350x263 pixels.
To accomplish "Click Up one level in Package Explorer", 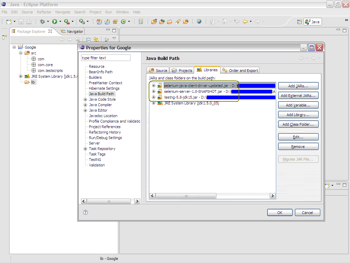I will (x=78, y=40).
